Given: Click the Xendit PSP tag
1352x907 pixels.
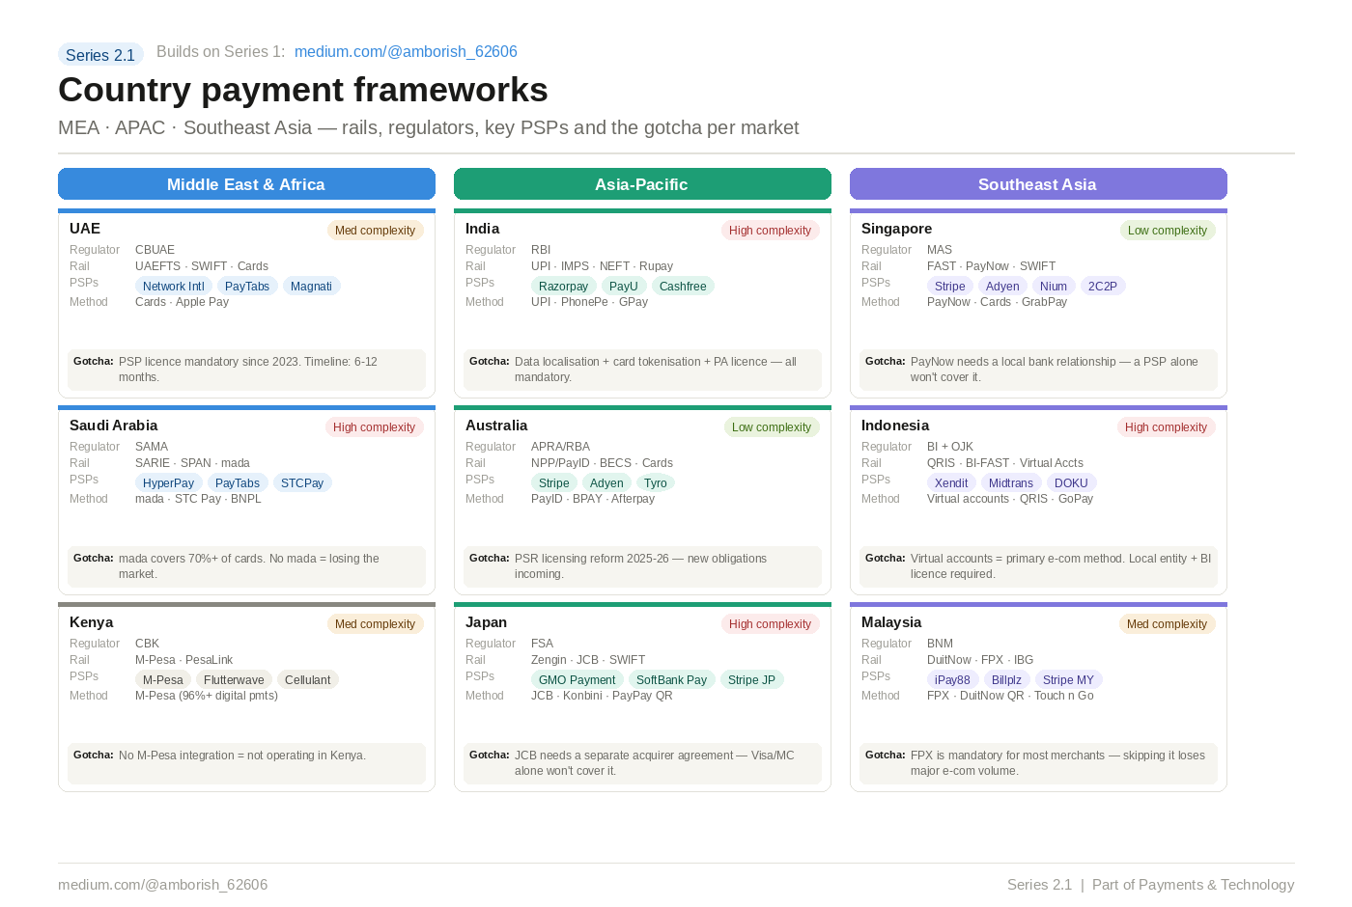Looking at the screenshot, I should point(951,483).
